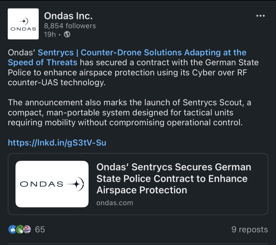Click the ondas.com domain label
Viewport: 276px width, 245px height.
point(115,203)
